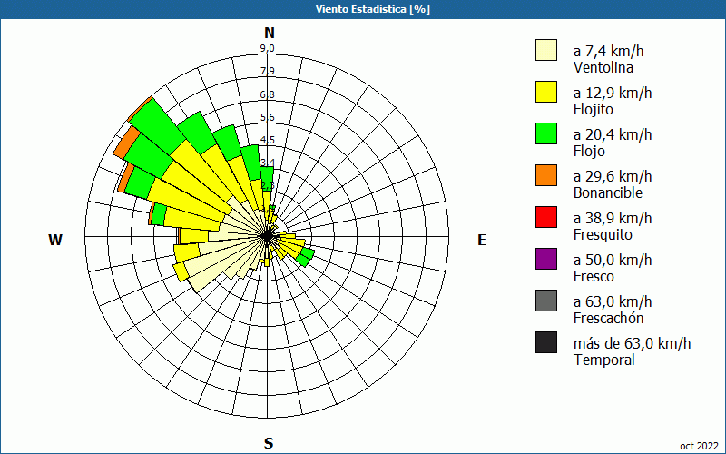Screen dimensions: 726x454
Task: Click the Fresco legend name
Action: (x=594, y=276)
